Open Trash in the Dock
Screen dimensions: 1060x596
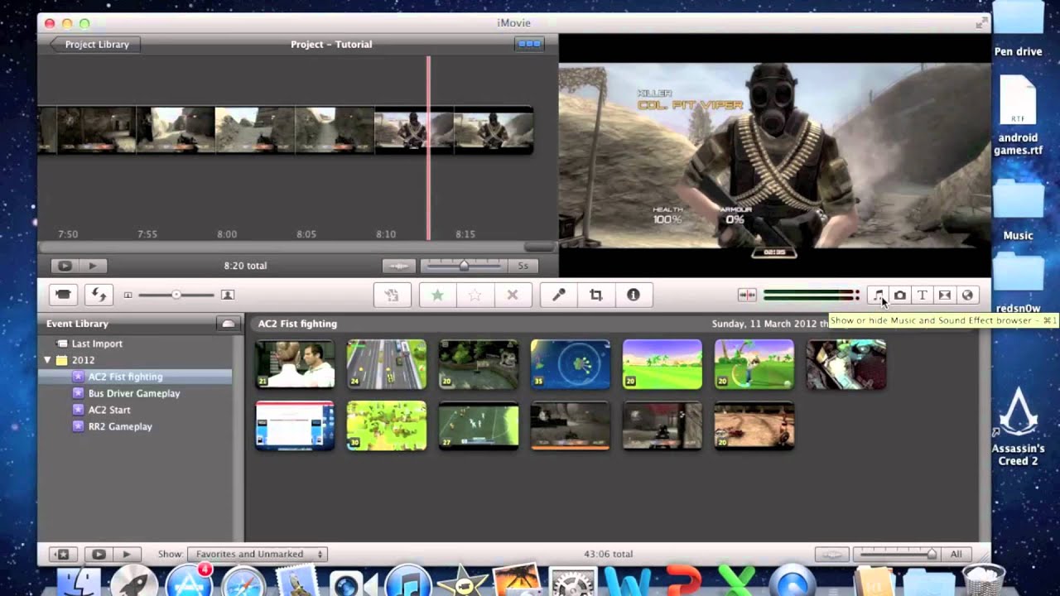(x=985, y=581)
